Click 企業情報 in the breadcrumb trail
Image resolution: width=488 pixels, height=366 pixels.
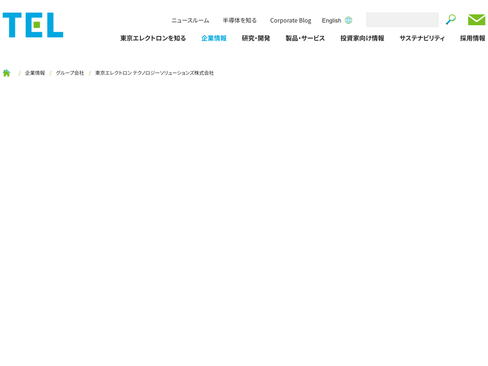click(35, 73)
